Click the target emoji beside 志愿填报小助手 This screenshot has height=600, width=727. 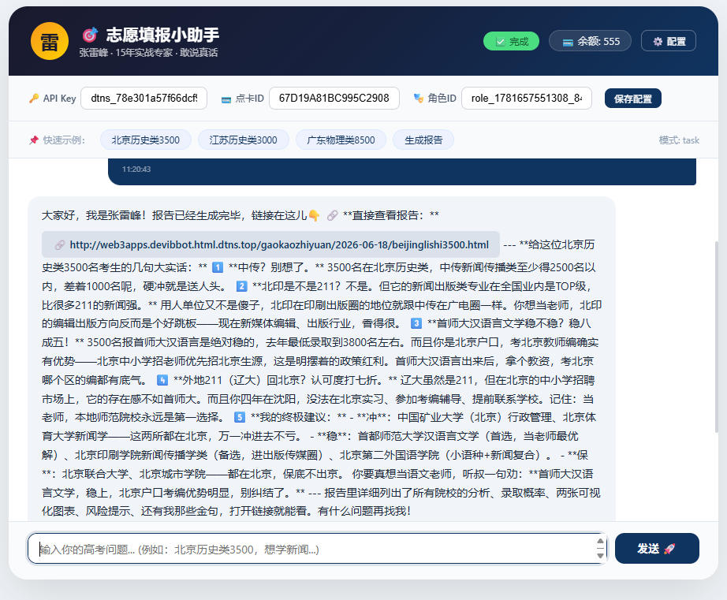(x=90, y=35)
